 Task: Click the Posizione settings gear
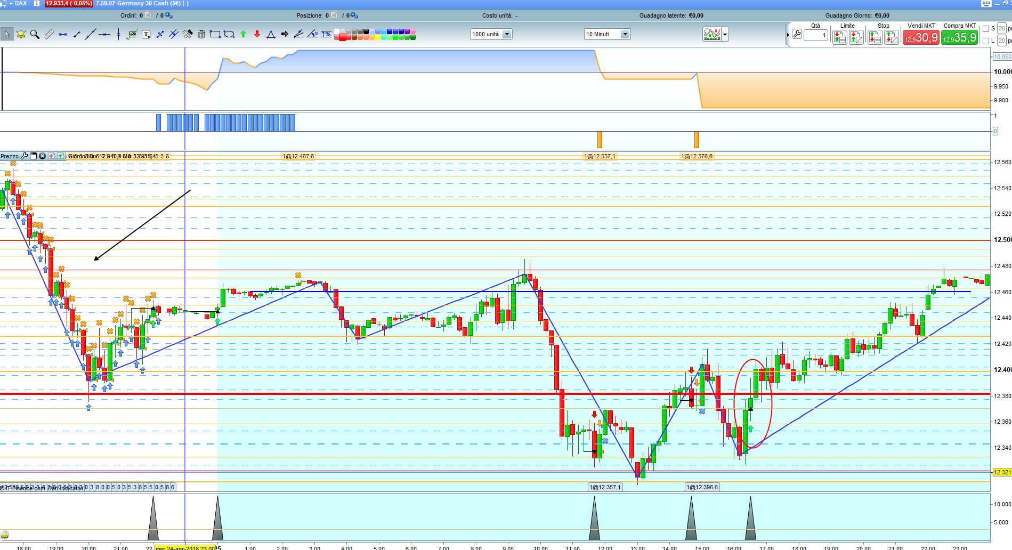click(x=354, y=15)
